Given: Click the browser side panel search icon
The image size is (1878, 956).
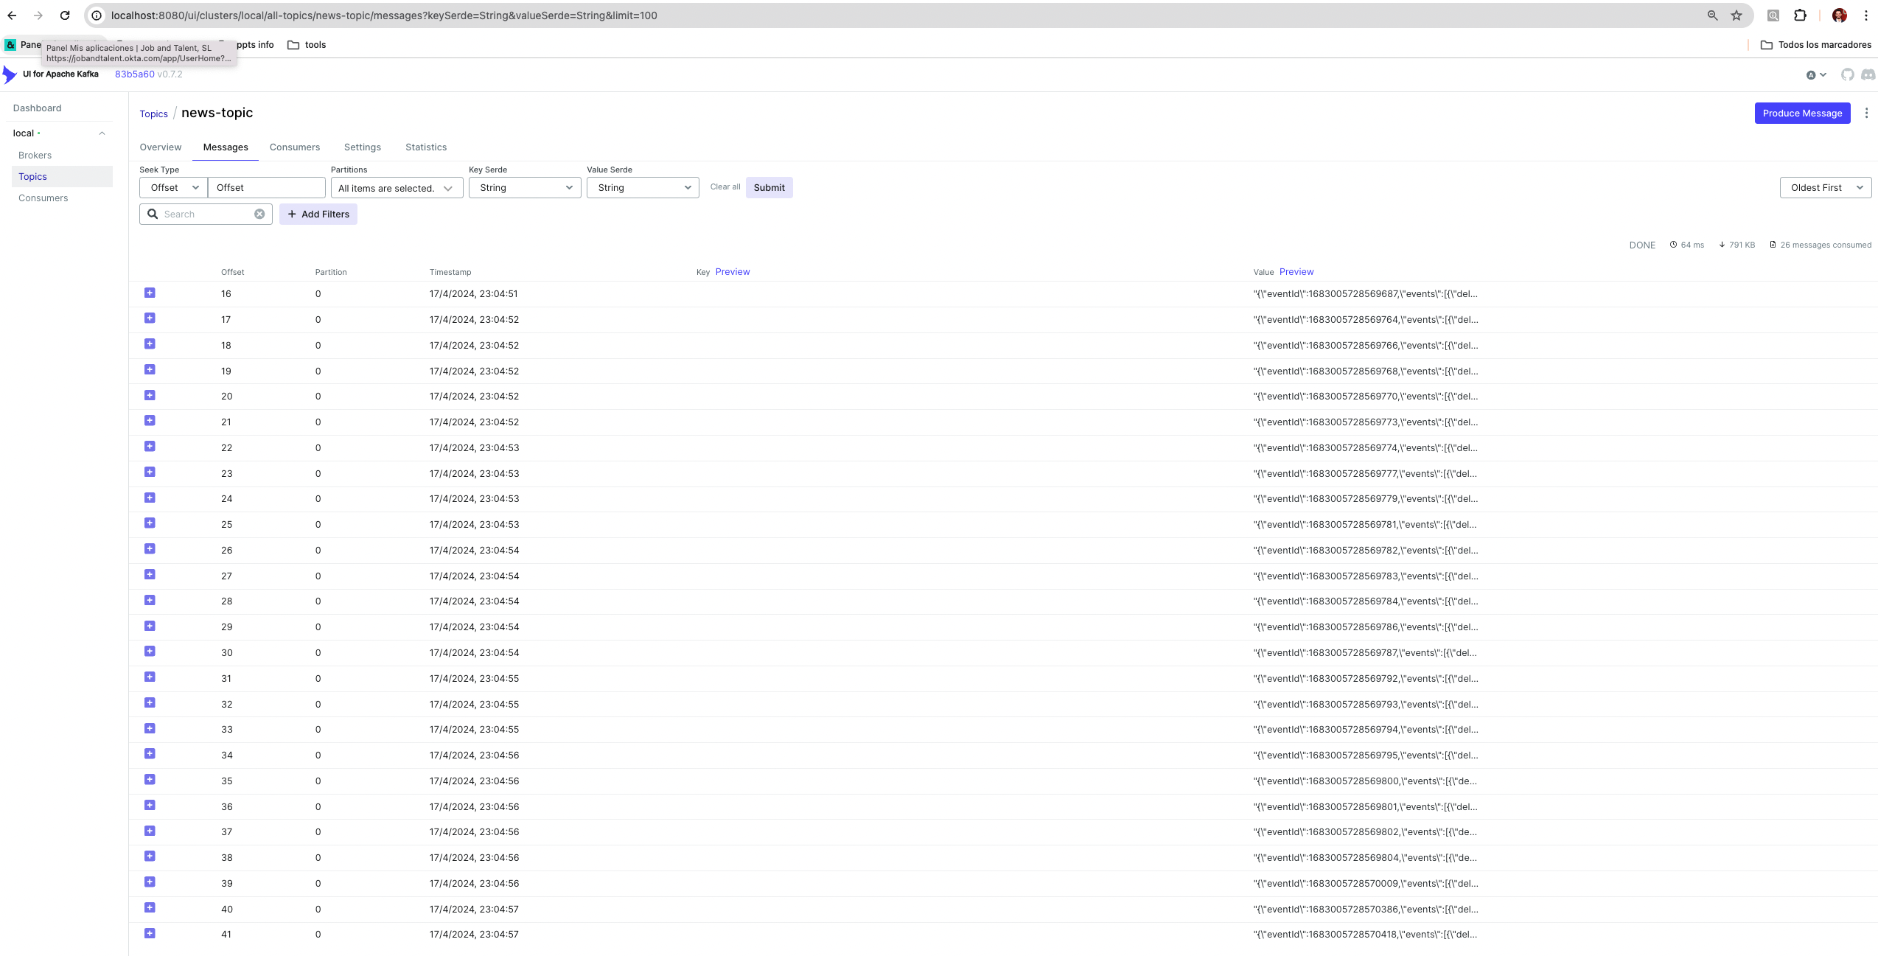Looking at the screenshot, I should [1773, 15].
